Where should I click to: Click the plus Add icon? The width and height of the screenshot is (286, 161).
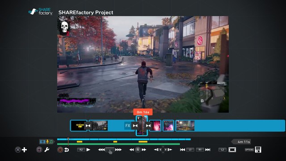click(x=24, y=150)
